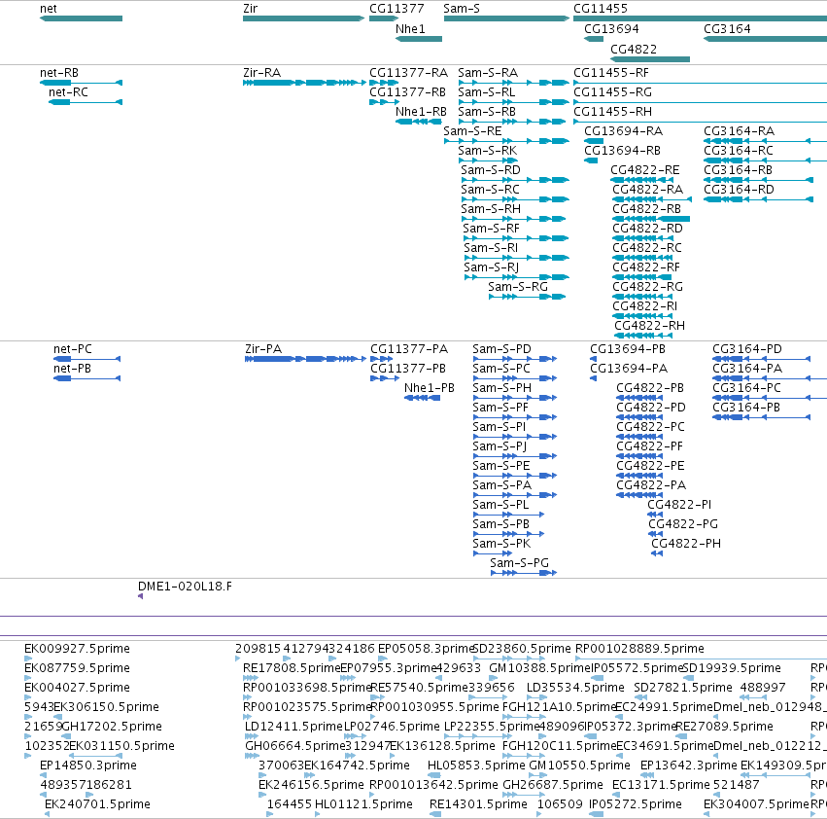Select transcript Sam-S-RL
827x819 pixels.
[514, 102]
